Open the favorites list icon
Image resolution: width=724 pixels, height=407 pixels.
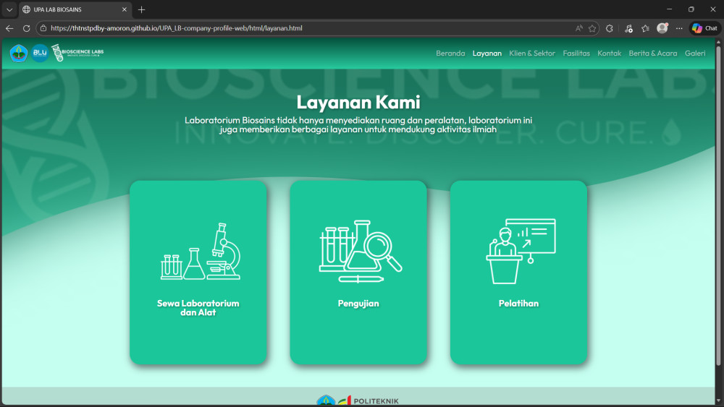pyautogui.click(x=645, y=28)
